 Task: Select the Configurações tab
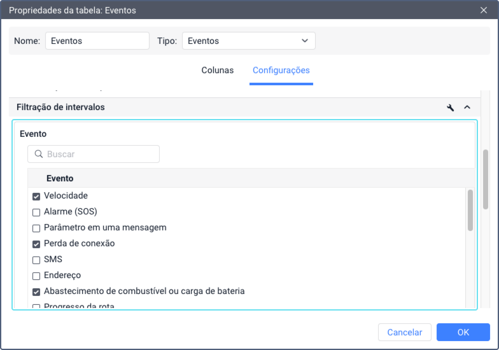tap(281, 71)
